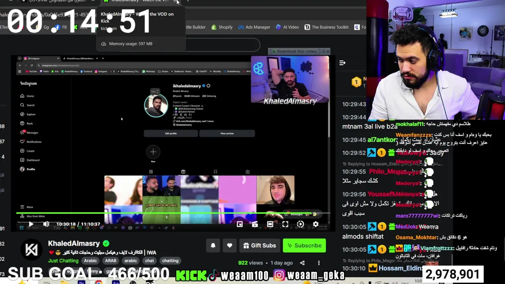
Task: Click the '922 views' text
Action: pyautogui.click(x=250, y=263)
